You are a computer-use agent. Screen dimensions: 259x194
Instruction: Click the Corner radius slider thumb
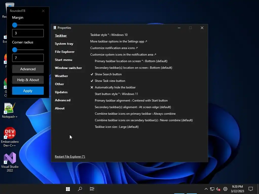pyautogui.click(x=15, y=50)
